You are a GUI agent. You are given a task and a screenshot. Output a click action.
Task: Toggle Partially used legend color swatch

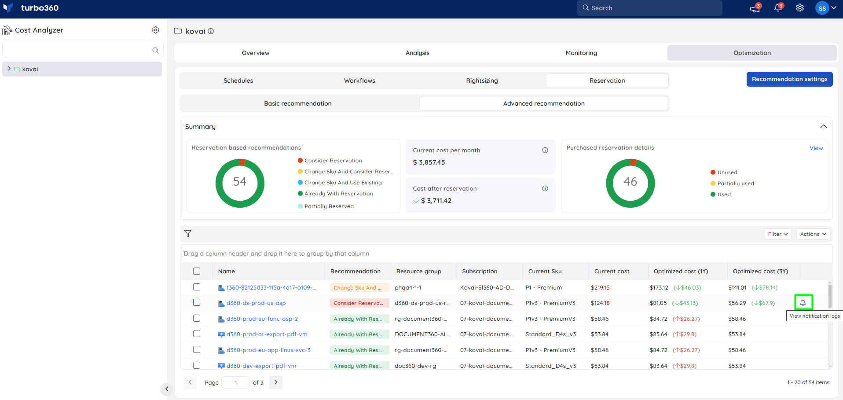(x=713, y=183)
